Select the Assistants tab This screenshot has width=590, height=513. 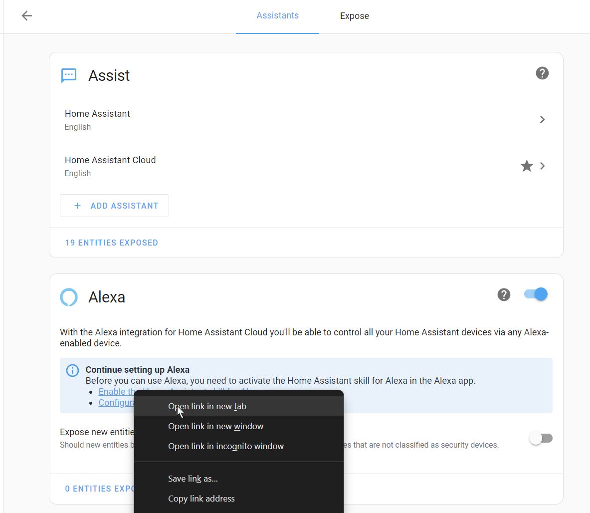(x=277, y=15)
